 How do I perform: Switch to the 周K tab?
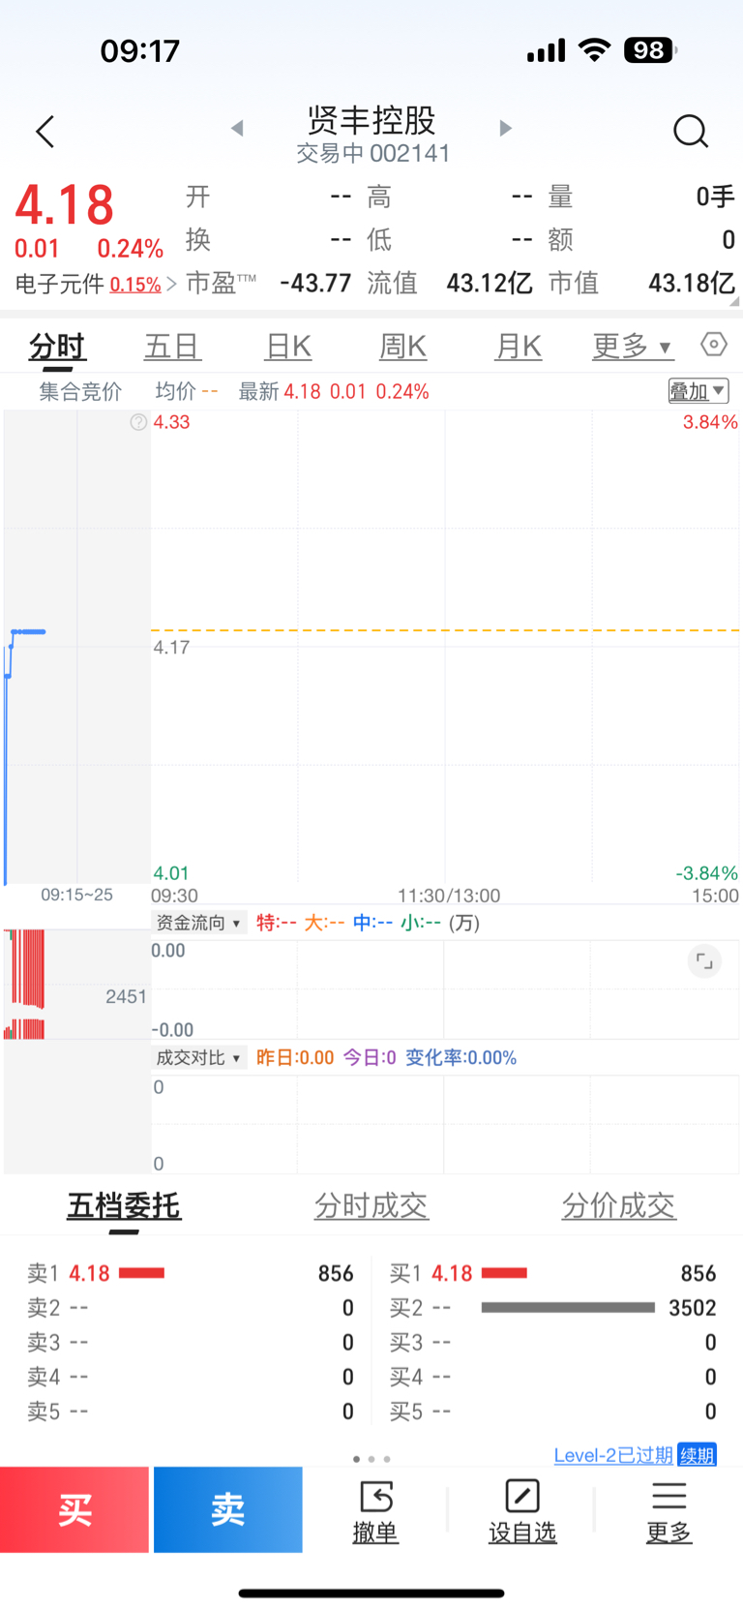pyautogui.click(x=403, y=347)
